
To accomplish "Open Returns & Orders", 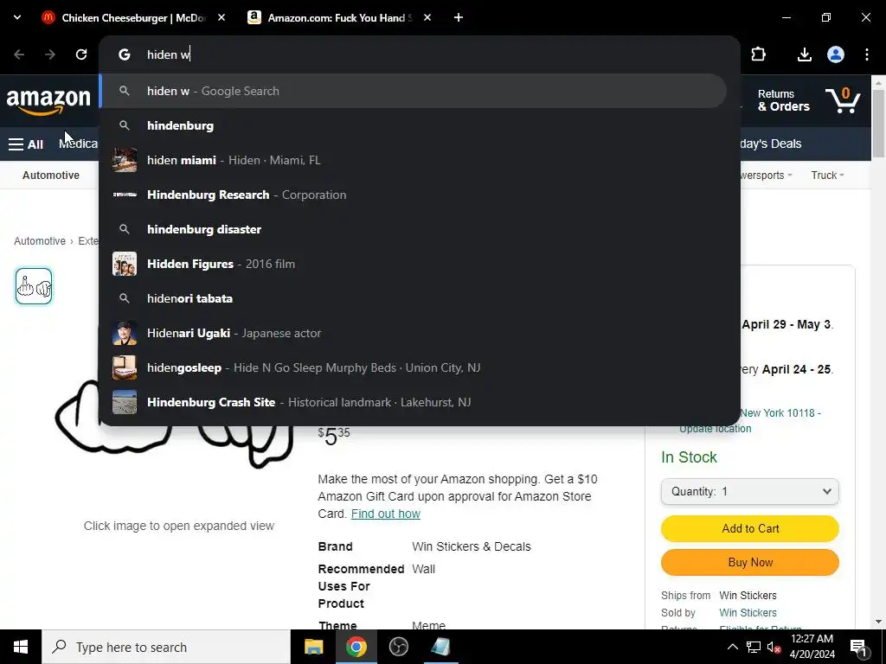I will (x=783, y=100).
